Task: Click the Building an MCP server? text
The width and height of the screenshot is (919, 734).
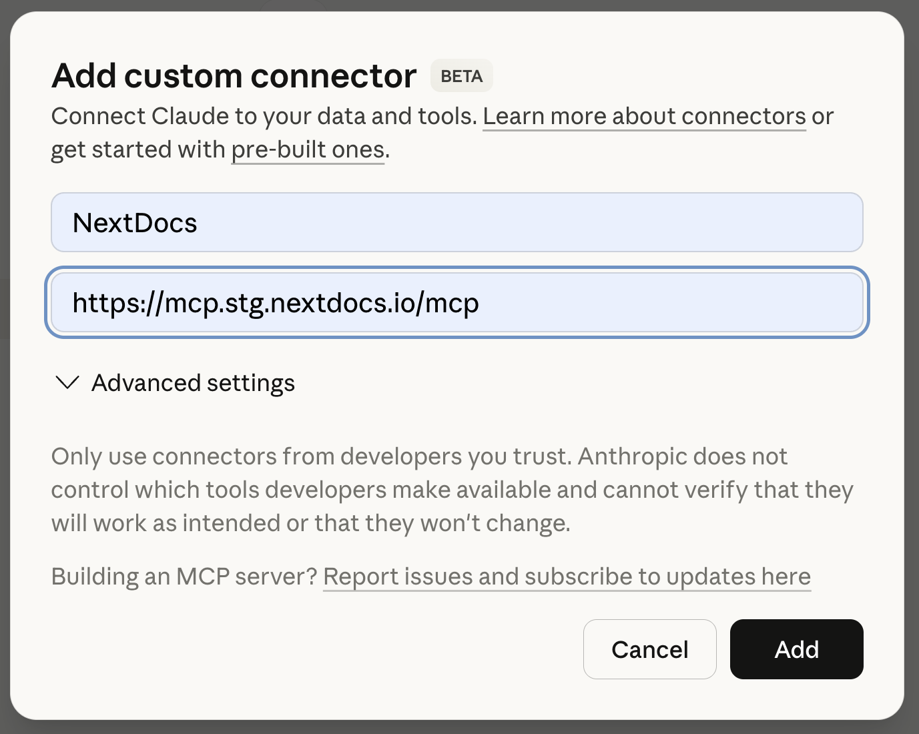Action: tap(184, 577)
